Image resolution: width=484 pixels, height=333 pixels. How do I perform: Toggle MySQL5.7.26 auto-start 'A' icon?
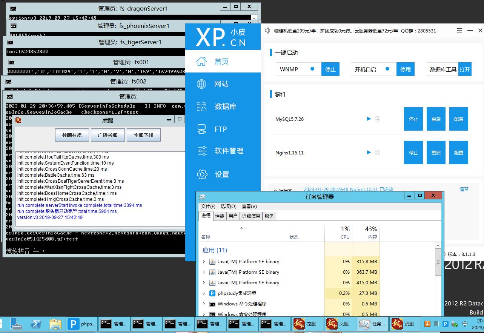point(378,119)
